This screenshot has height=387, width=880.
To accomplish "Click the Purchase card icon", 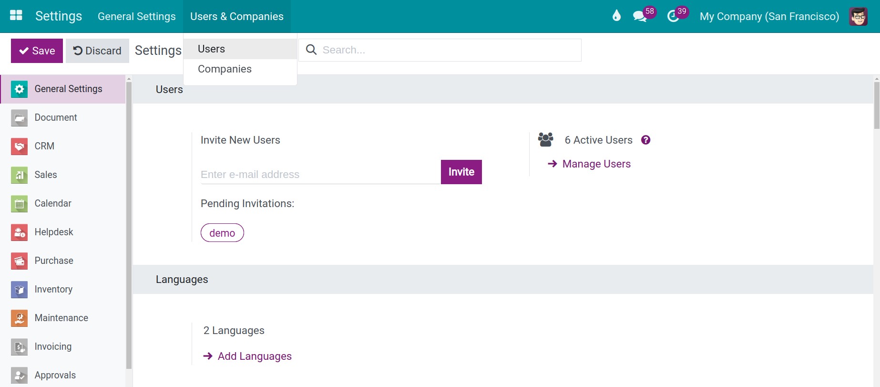I will click(19, 261).
